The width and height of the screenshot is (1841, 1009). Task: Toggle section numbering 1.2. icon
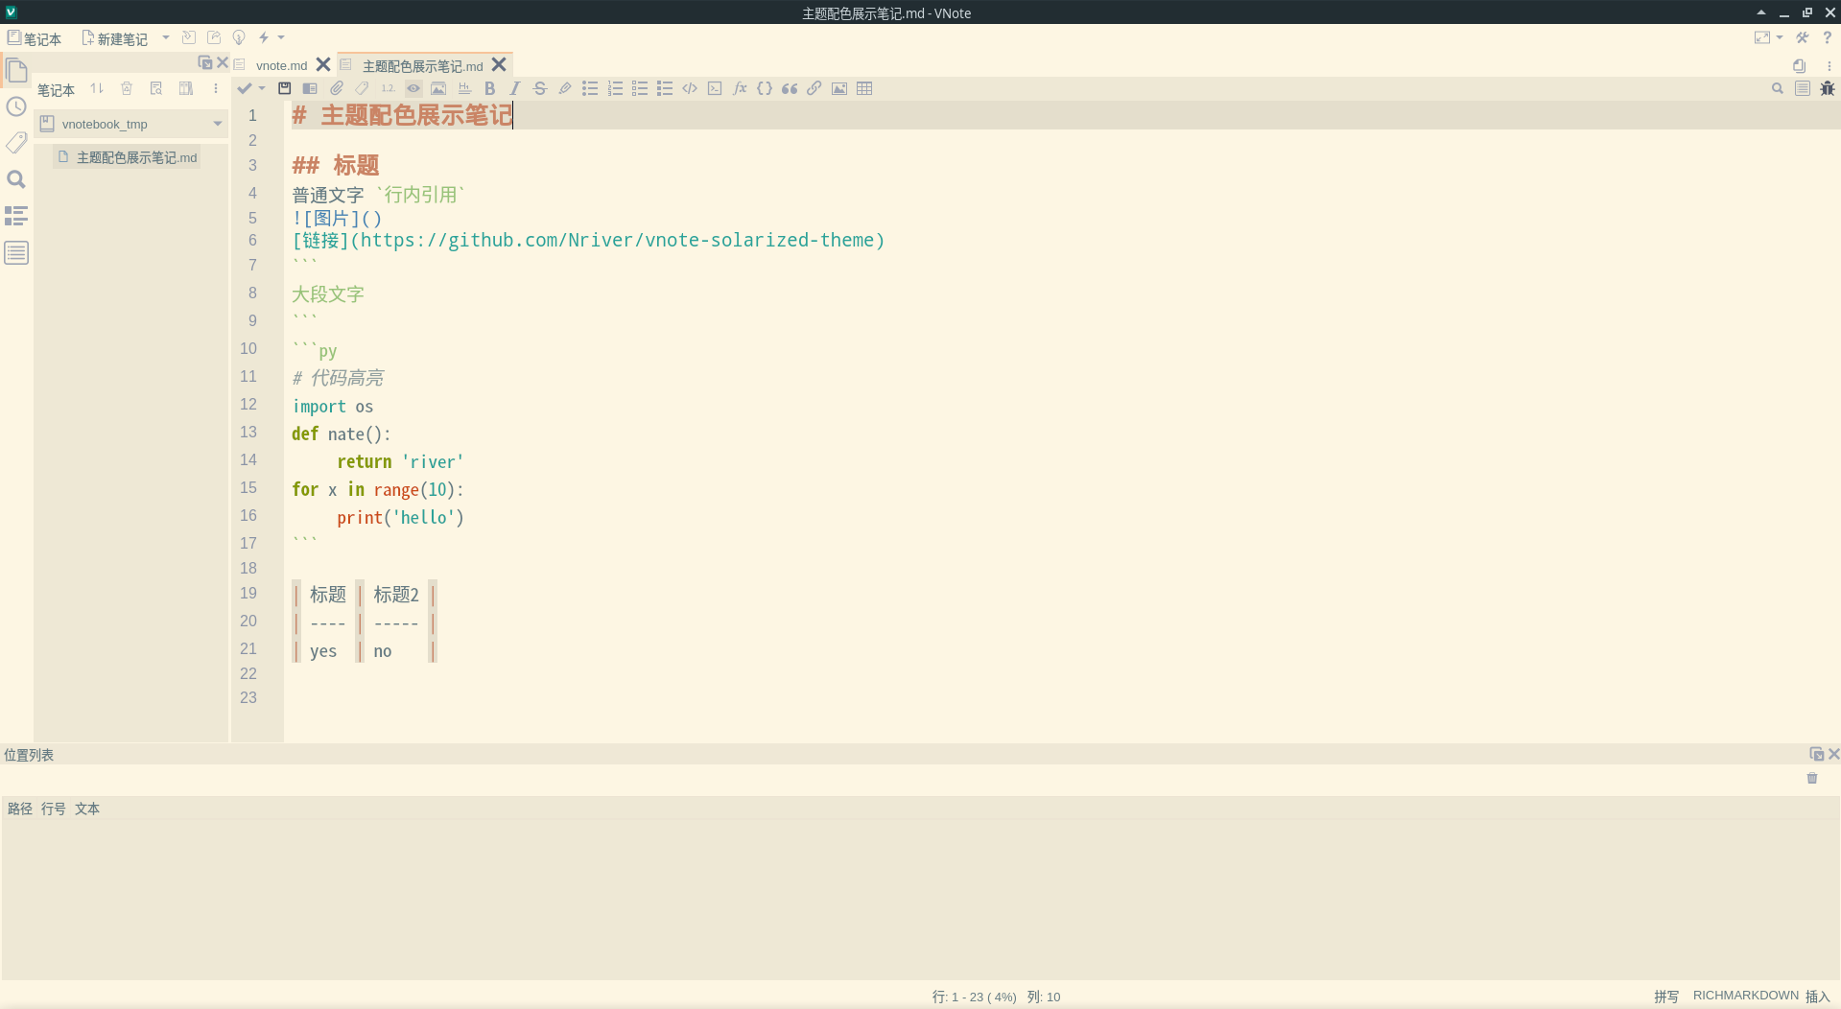click(x=388, y=88)
